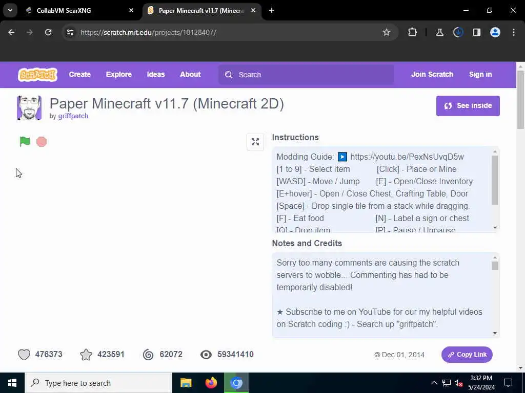Click griffpatch's avatar thumbnail

(x=29, y=108)
